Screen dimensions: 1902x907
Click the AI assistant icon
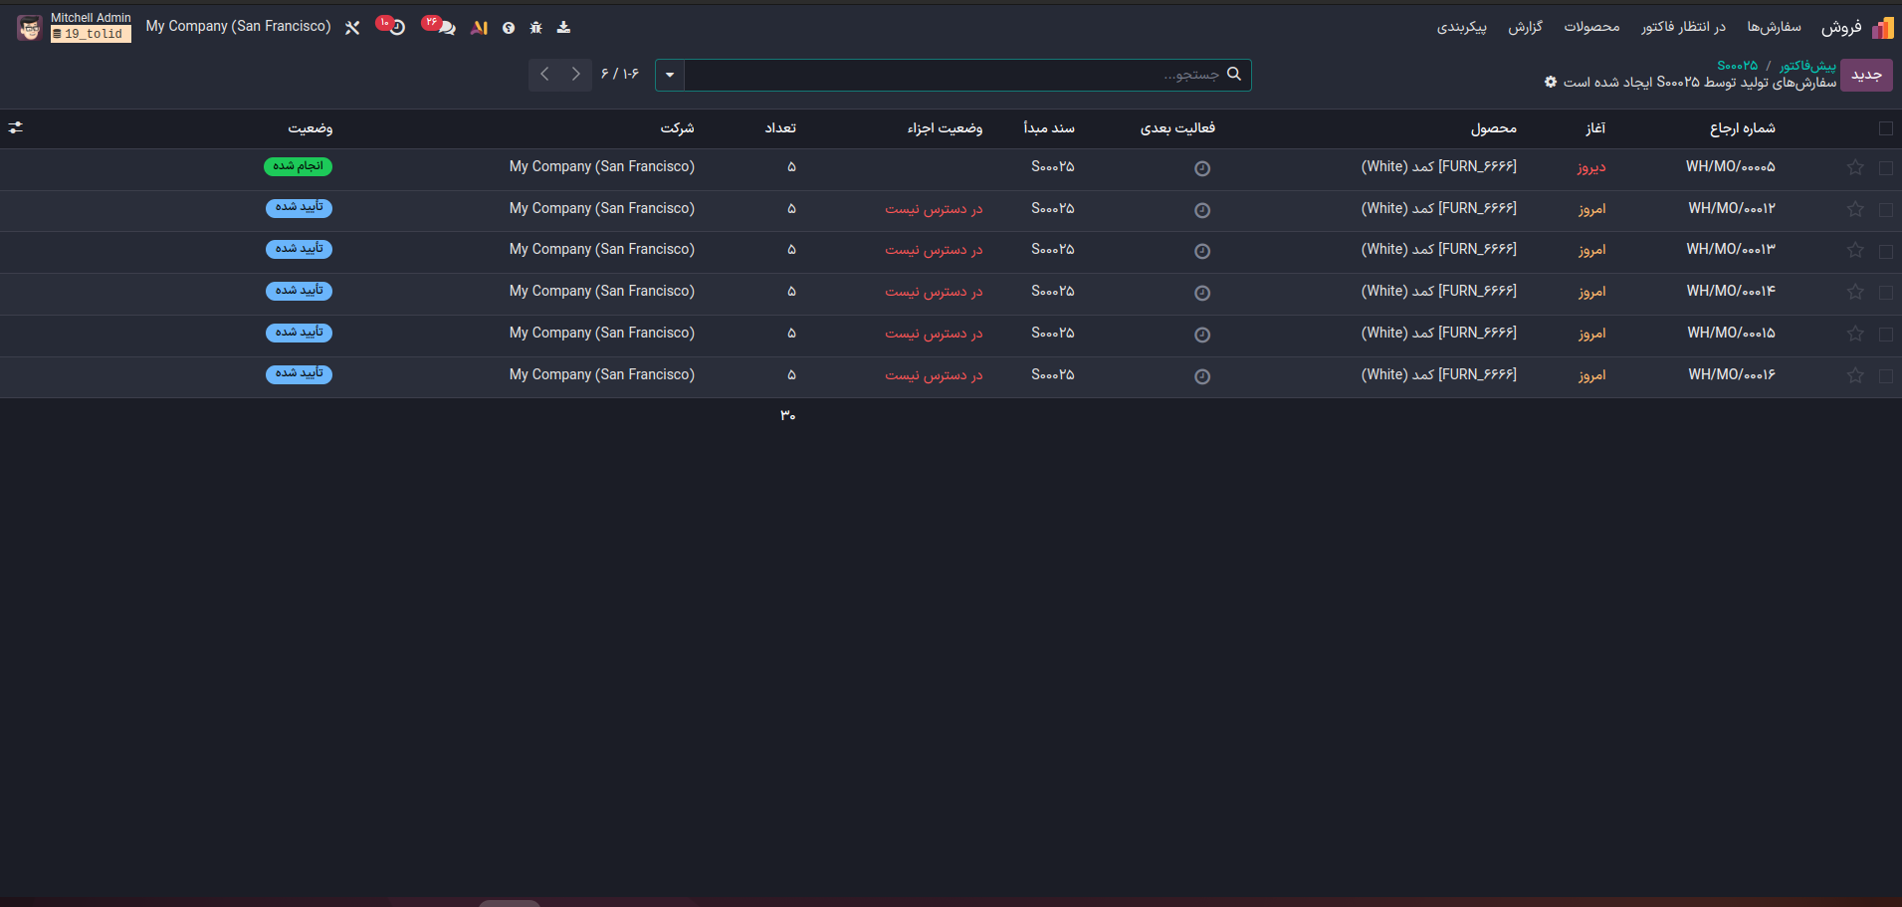coord(480,28)
